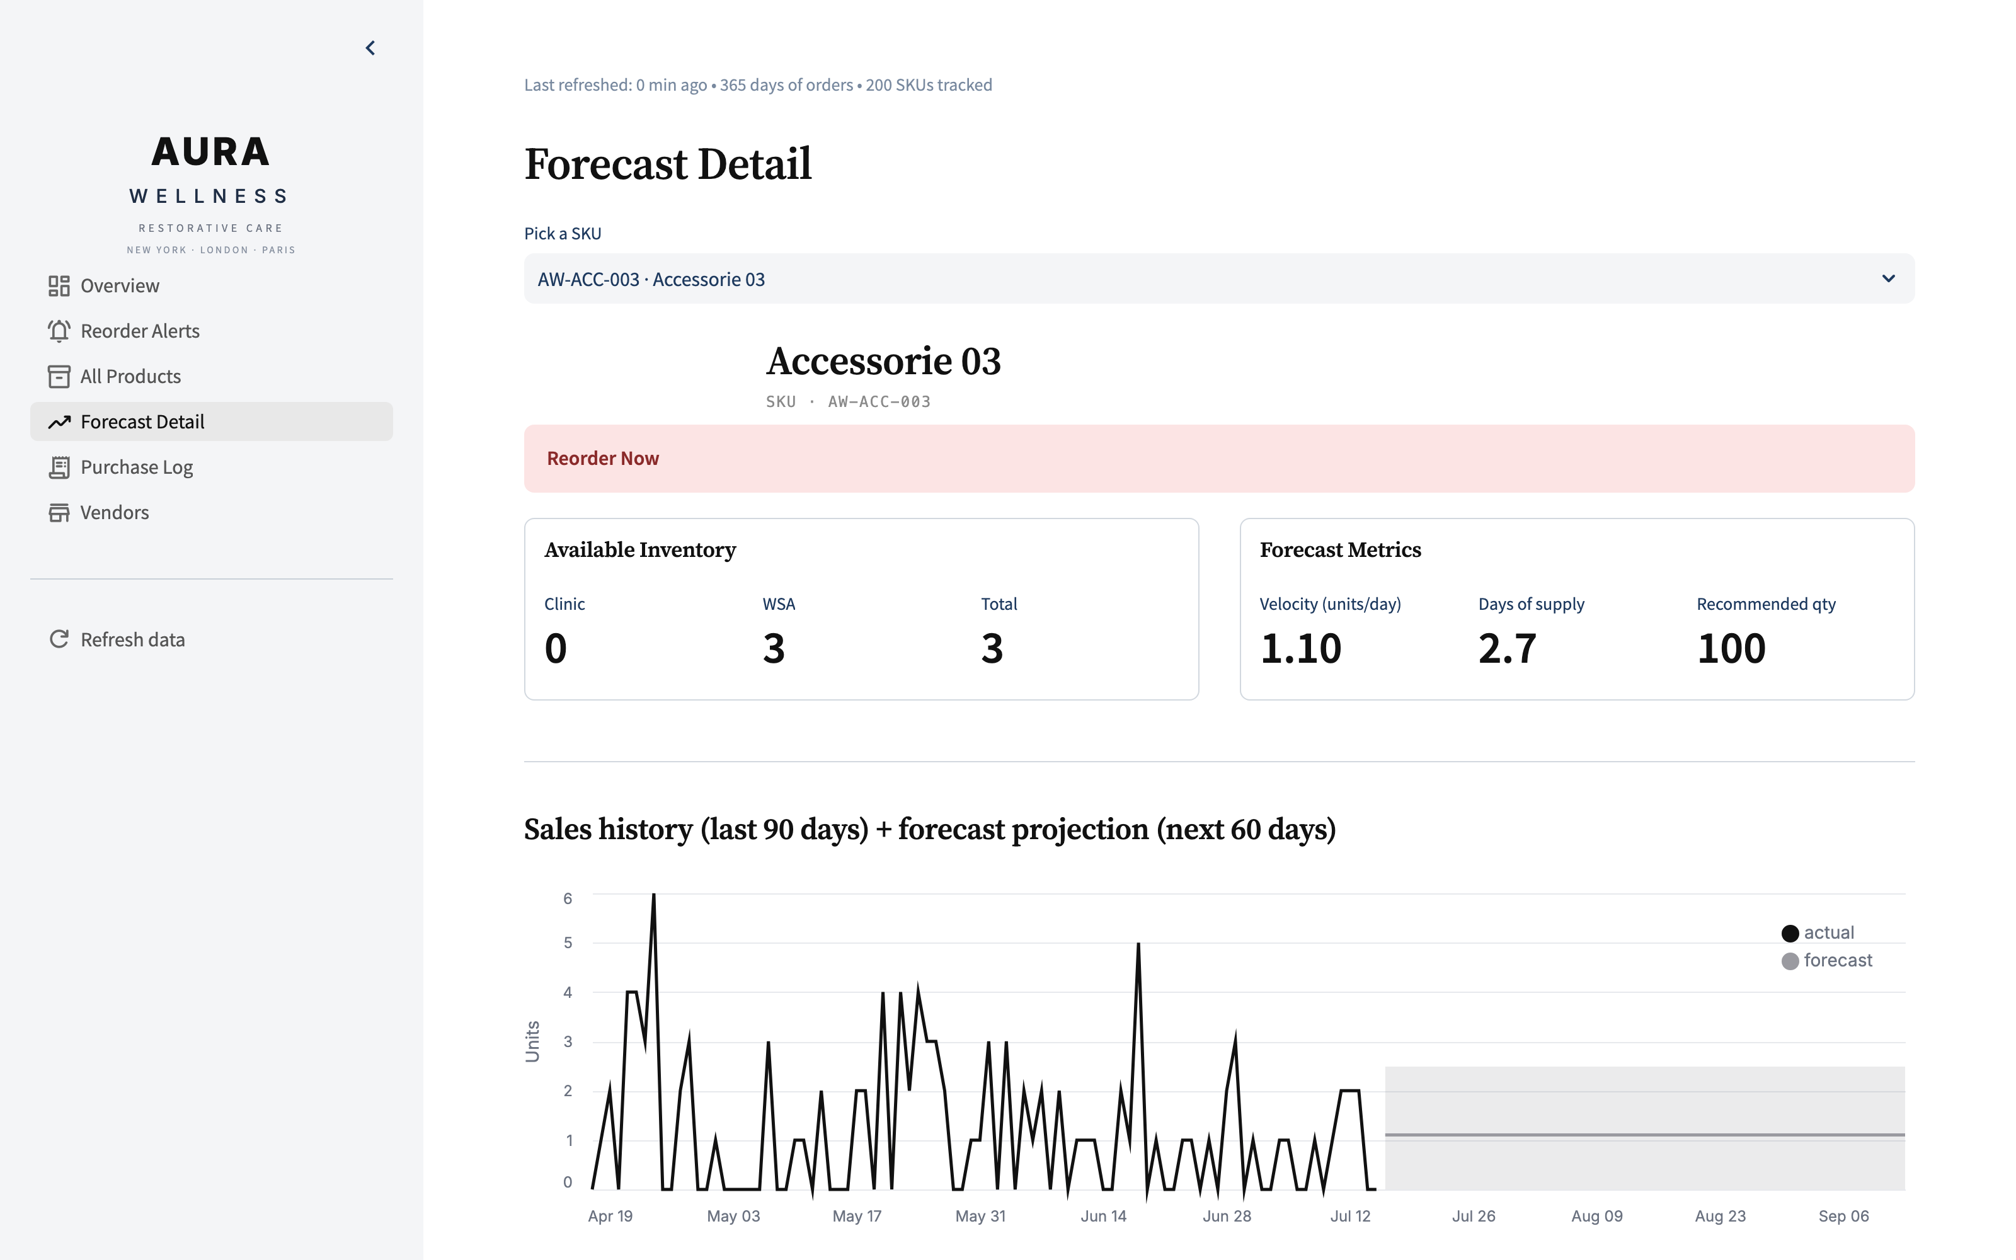Viewport: 2016px width, 1260px height.
Task: Click the Forecast Detail page heading
Action: pyautogui.click(x=667, y=164)
